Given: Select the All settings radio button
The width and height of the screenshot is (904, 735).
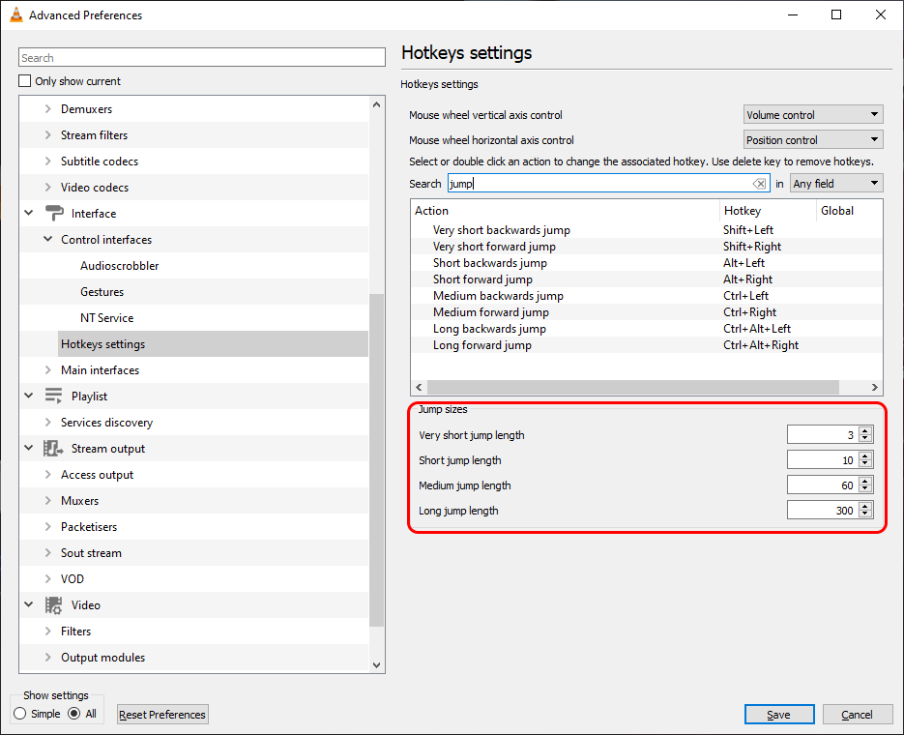Looking at the screenshot, I should 73,714.
